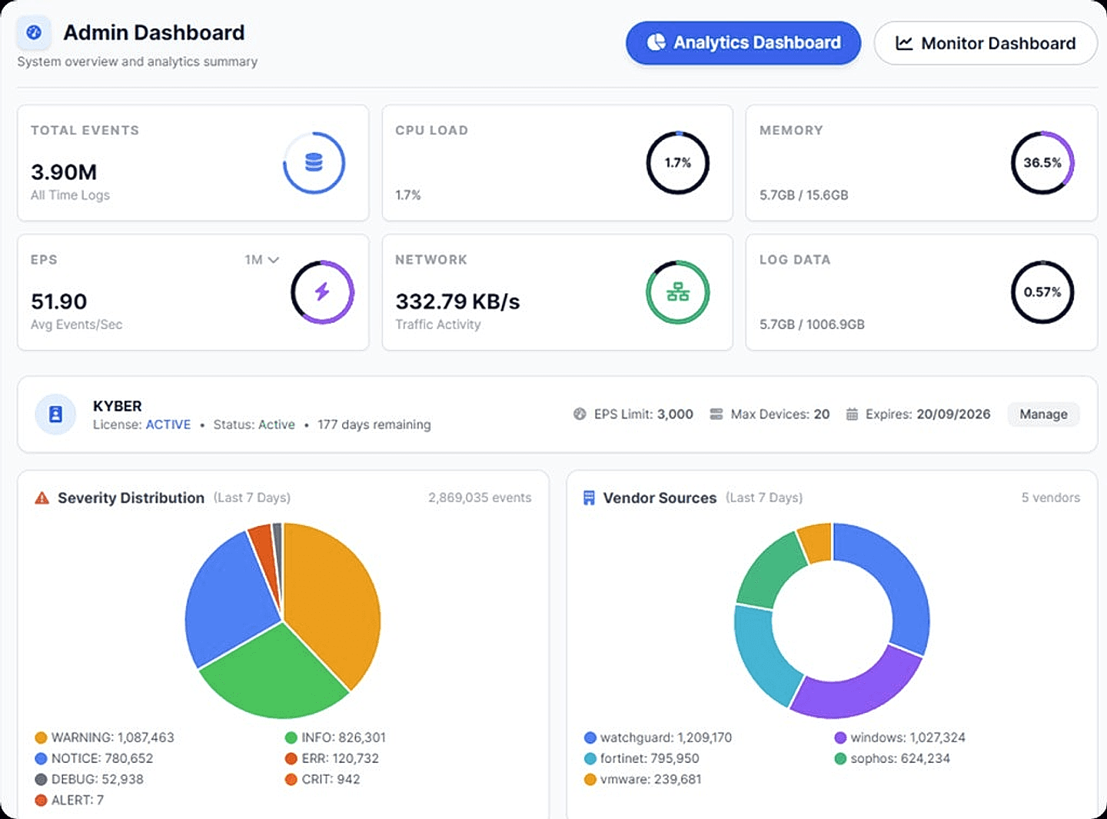Click the WARNING legend color dot
This screenshot has height=819, width=1107.
point(42,738)
